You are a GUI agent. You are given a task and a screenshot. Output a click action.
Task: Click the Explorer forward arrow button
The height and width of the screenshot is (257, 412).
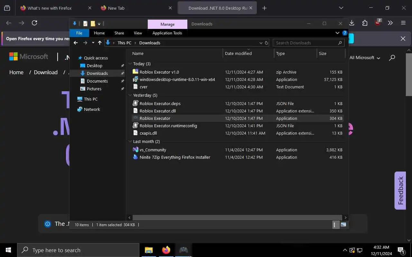(85, 43)
